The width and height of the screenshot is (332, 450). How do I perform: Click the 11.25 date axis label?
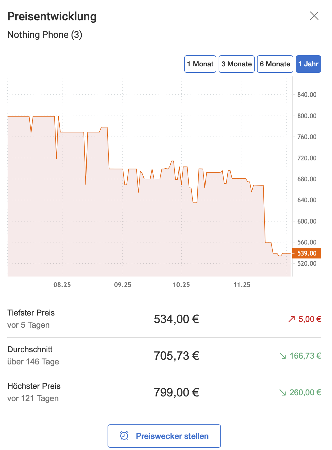(x=242, y=285)
